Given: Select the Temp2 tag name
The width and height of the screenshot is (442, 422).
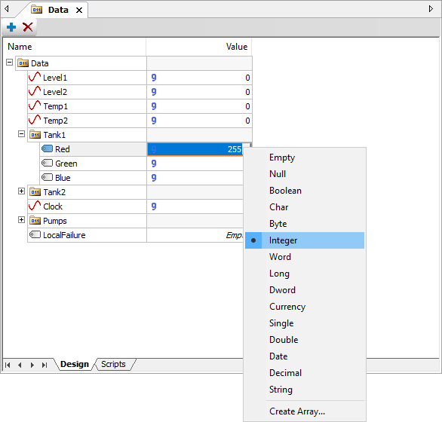Looking at the screenshot, I should (x=56, y=121).
